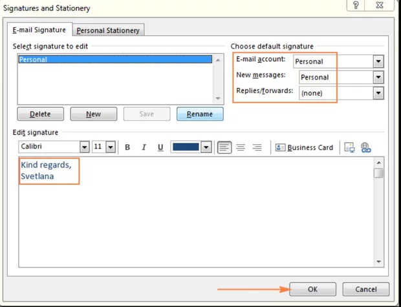The image size is (401, 307).
Task: Switch to the E-mail Signature tab
Action: tap(39, 30)
